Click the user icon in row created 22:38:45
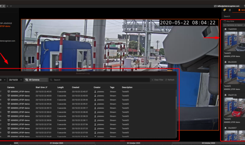245x145 pixels. tap(95, 112)
